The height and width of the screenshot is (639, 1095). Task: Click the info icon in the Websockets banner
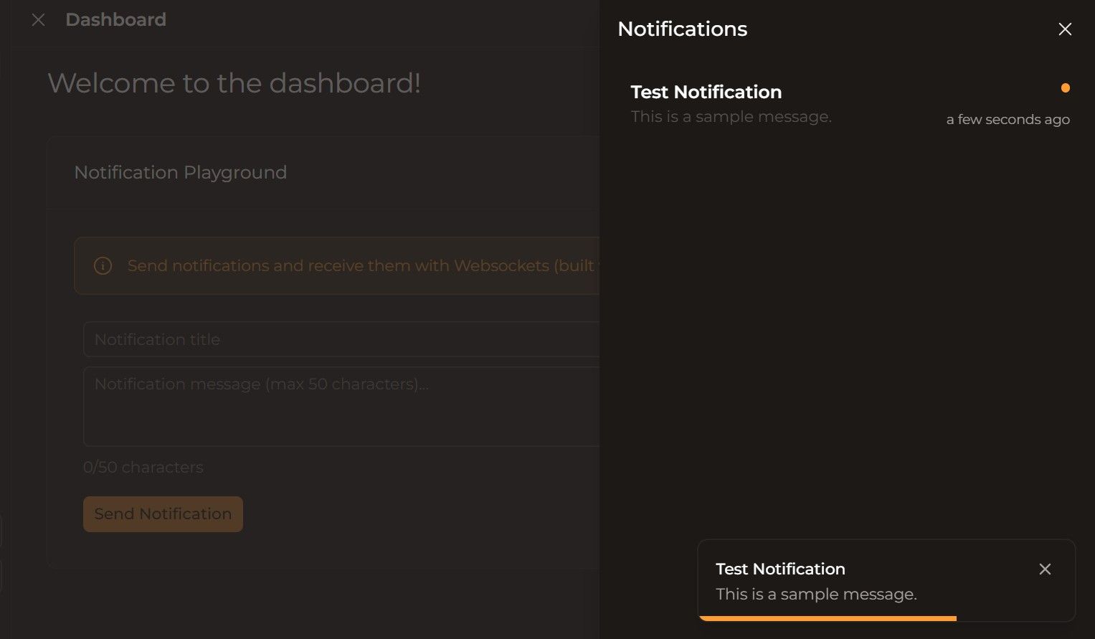pos(102,265)
